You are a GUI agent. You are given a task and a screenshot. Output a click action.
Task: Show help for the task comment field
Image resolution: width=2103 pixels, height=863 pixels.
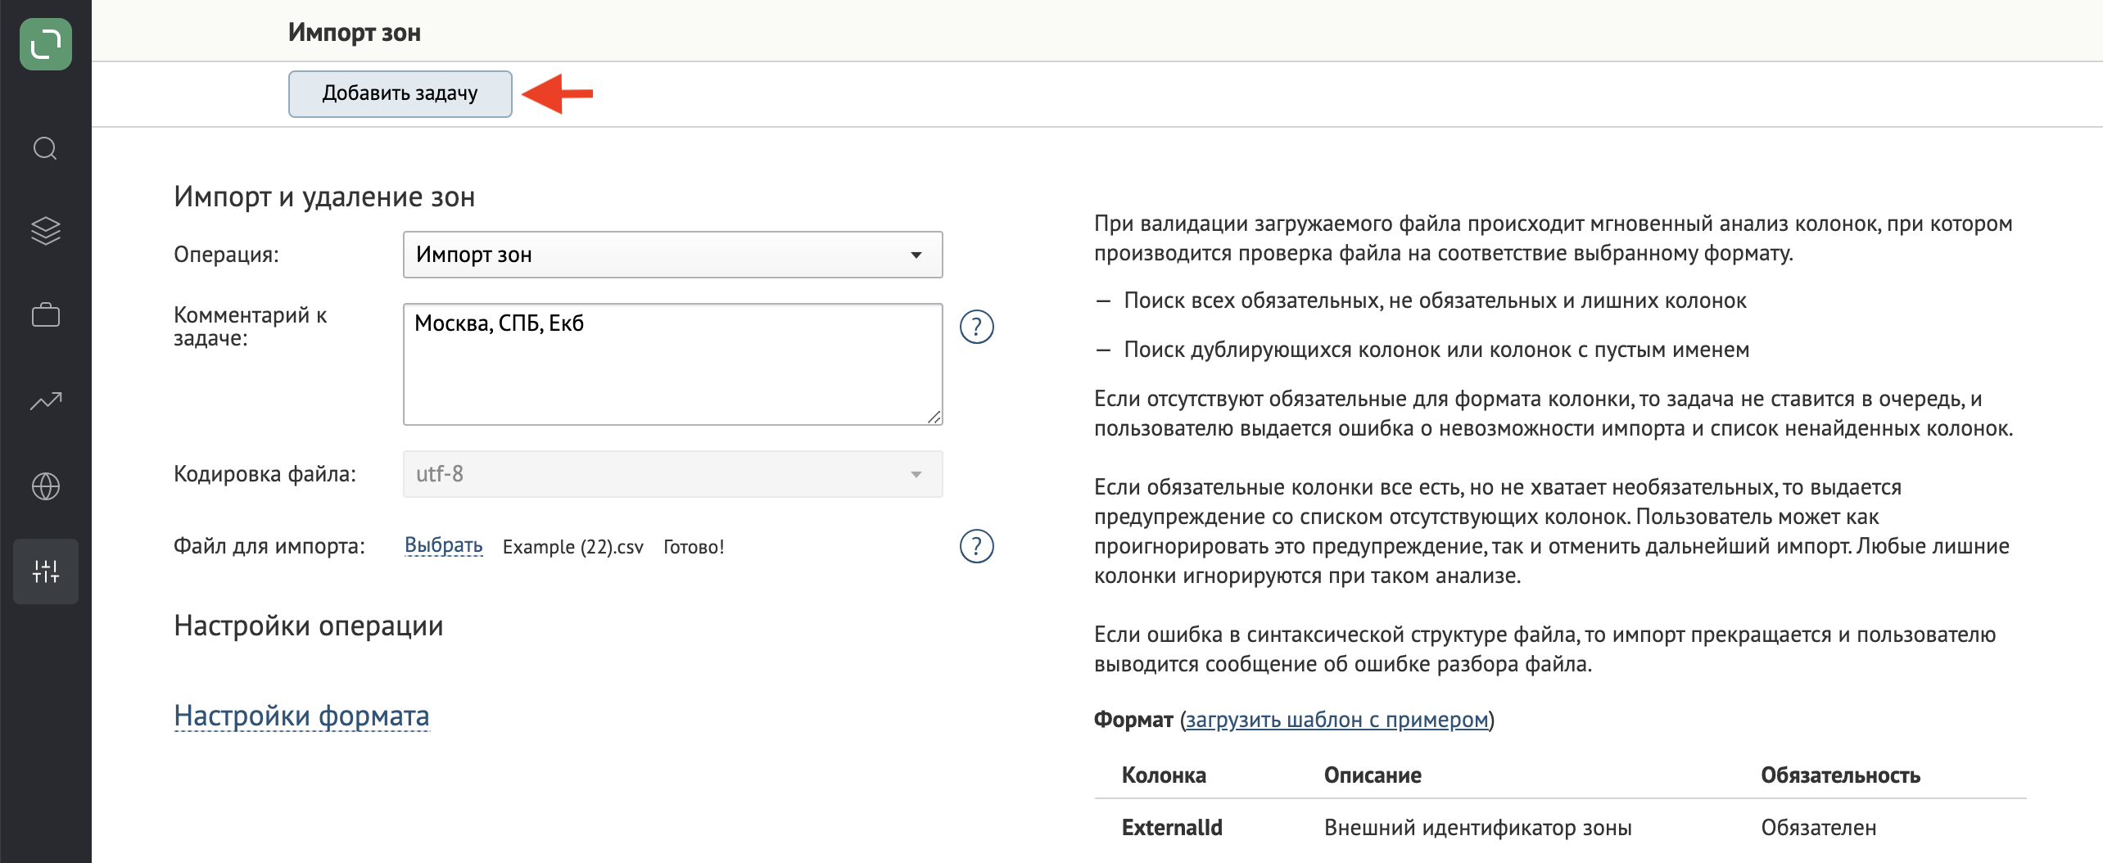click(977, 328)
